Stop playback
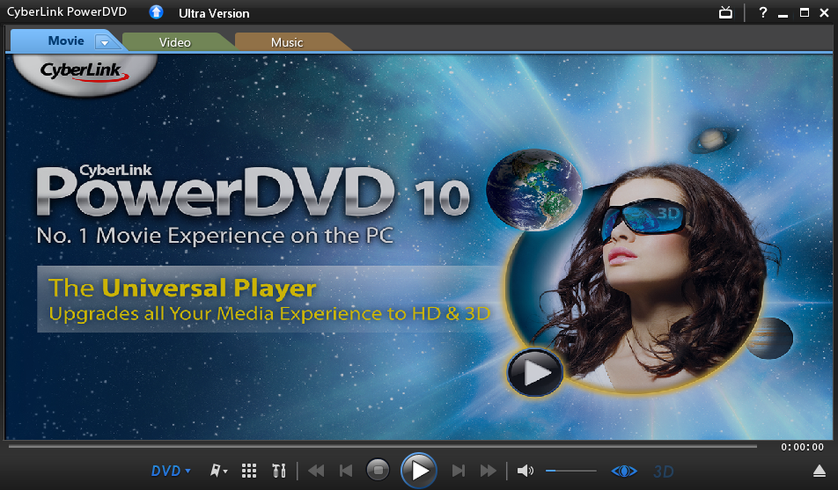Screen dimensions: 838x490 [378, 471]
